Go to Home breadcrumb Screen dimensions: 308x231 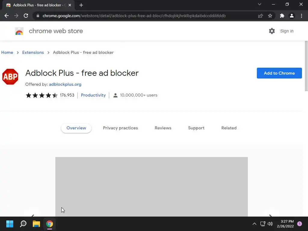(7, 52)
